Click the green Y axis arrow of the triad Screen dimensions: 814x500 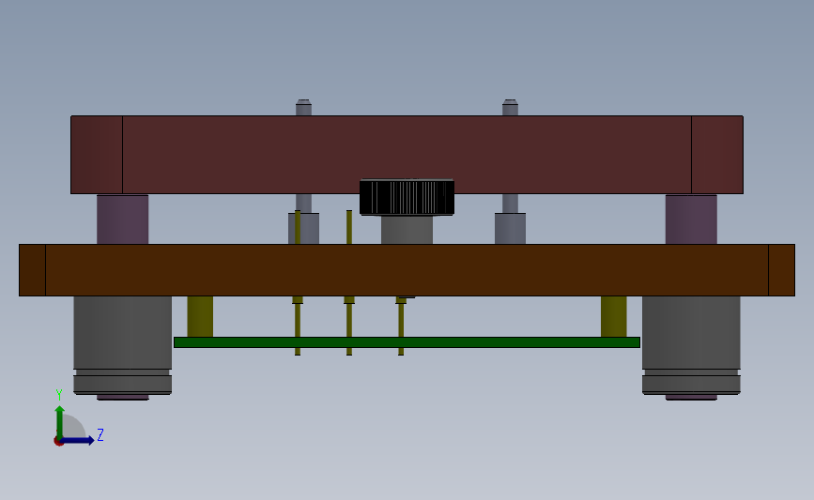tap(60, 421)
